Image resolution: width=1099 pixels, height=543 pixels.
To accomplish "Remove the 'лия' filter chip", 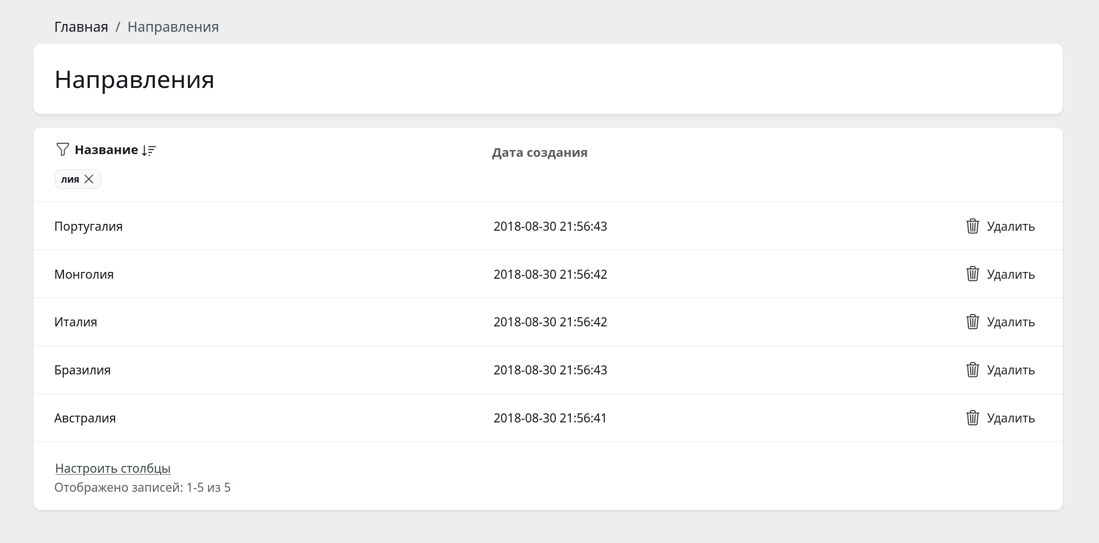I will coord(89,179).
